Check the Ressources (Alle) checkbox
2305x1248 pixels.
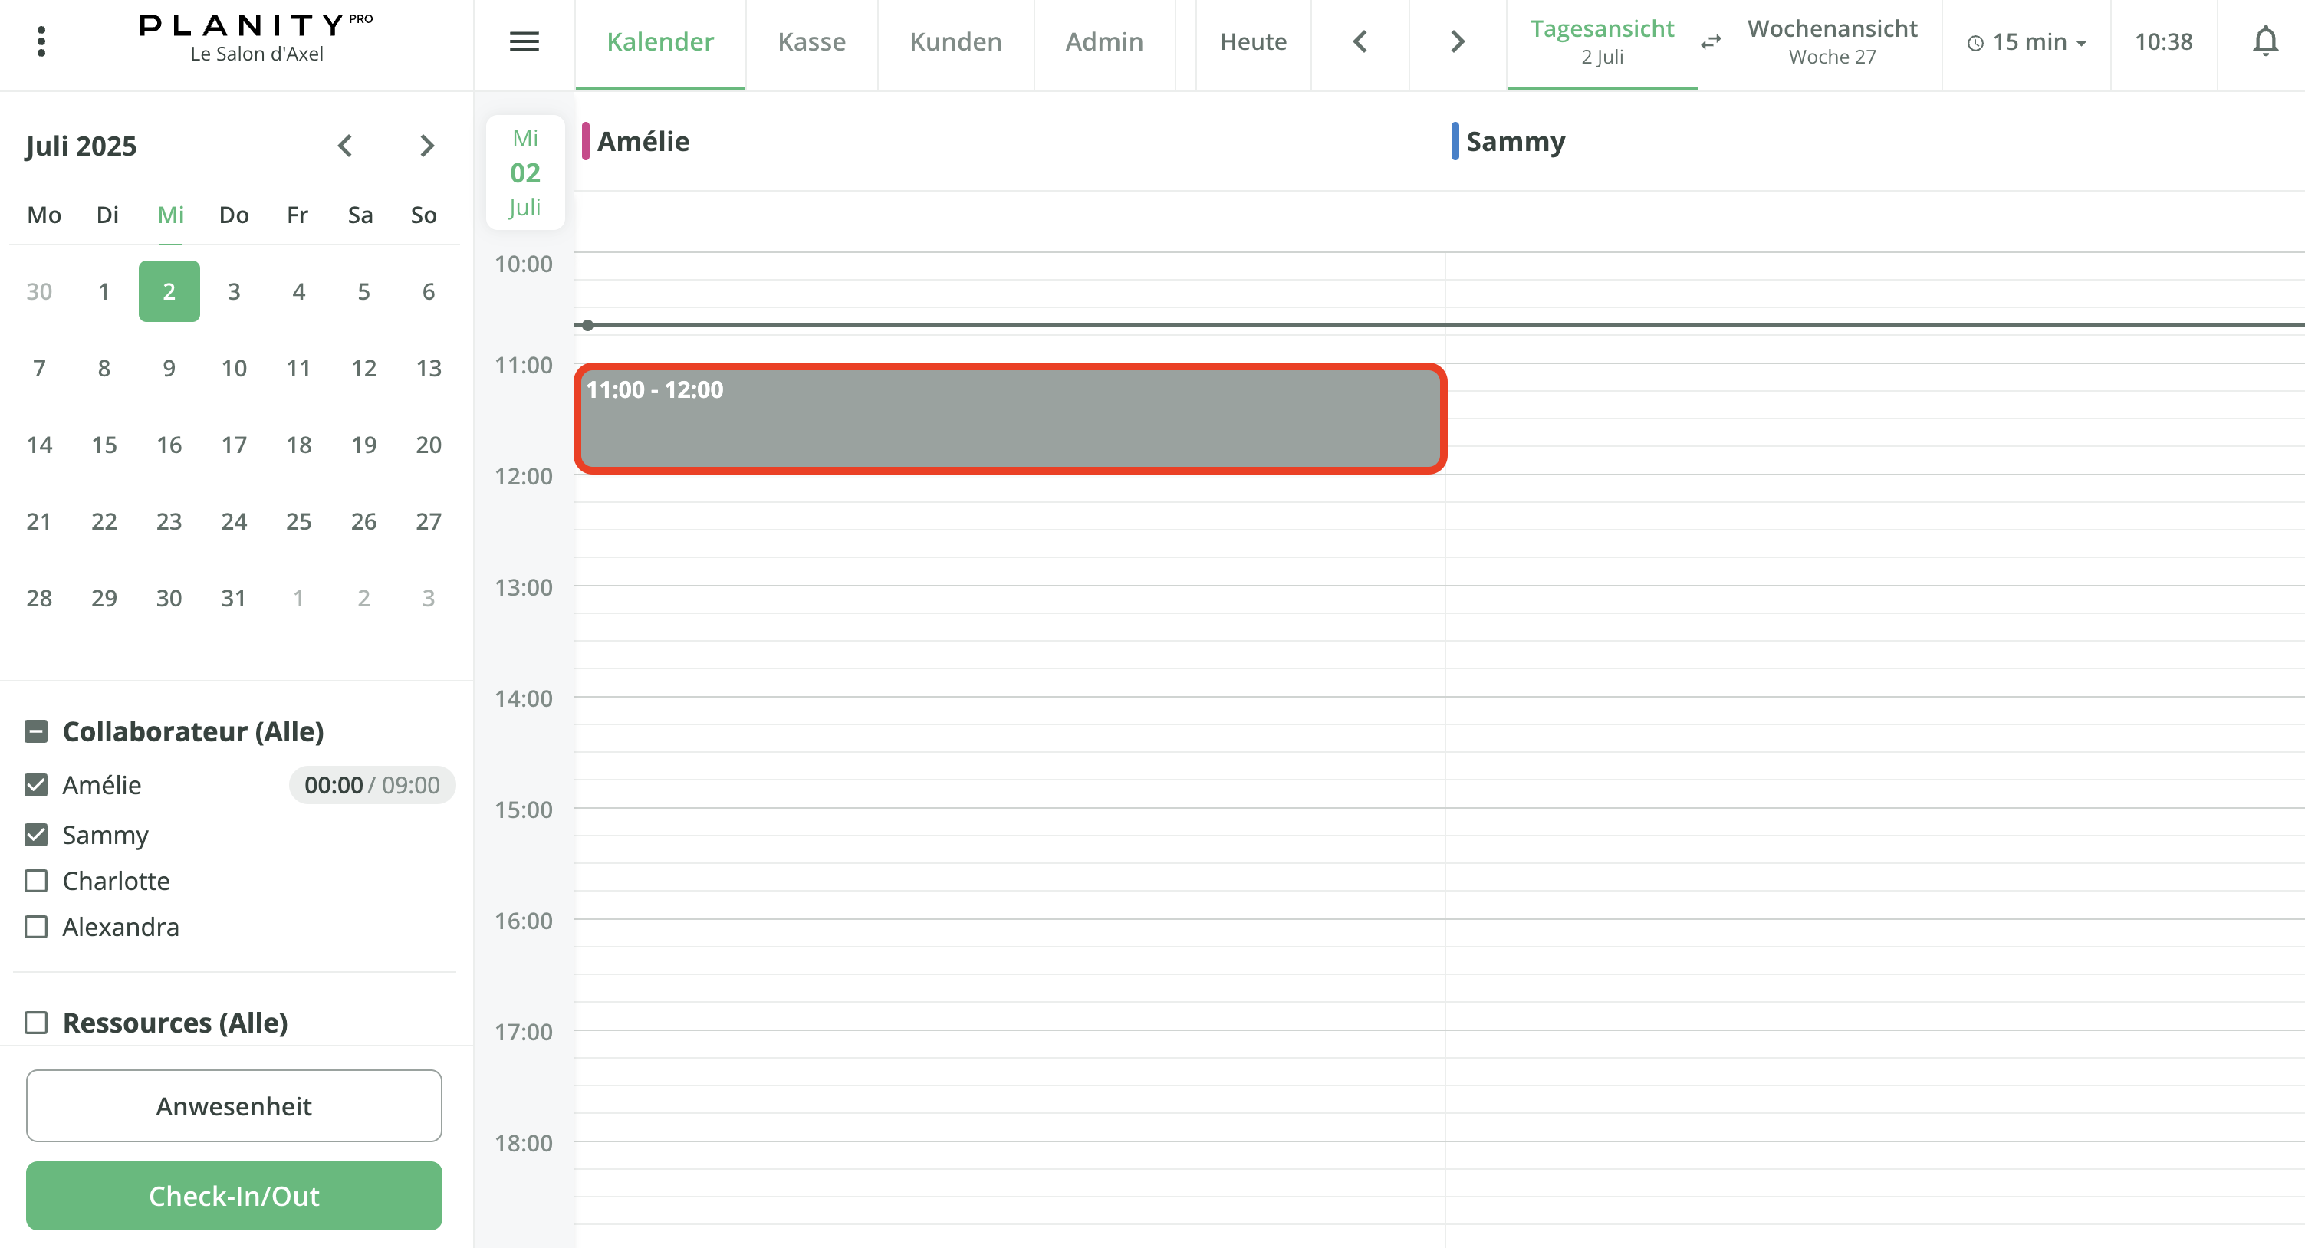pos(36,1022)
